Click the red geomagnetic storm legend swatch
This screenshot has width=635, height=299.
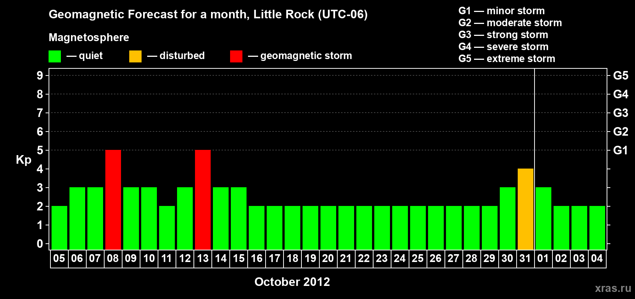[236, 56]
